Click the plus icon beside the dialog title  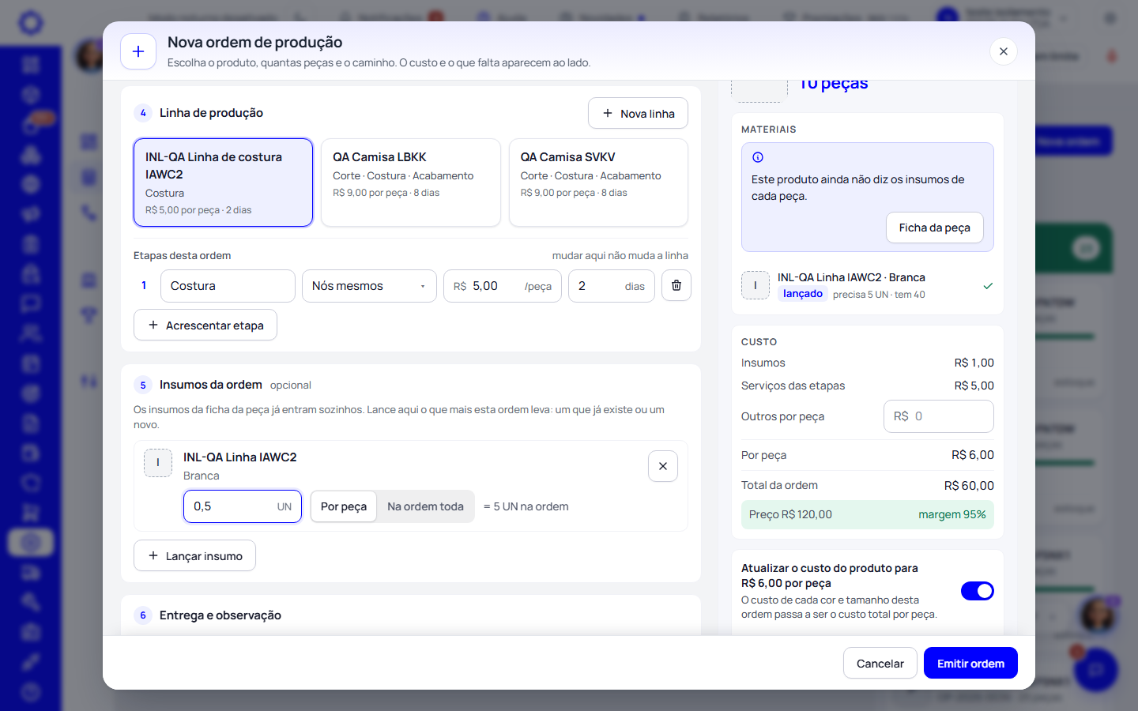click(x=138, y=51)
